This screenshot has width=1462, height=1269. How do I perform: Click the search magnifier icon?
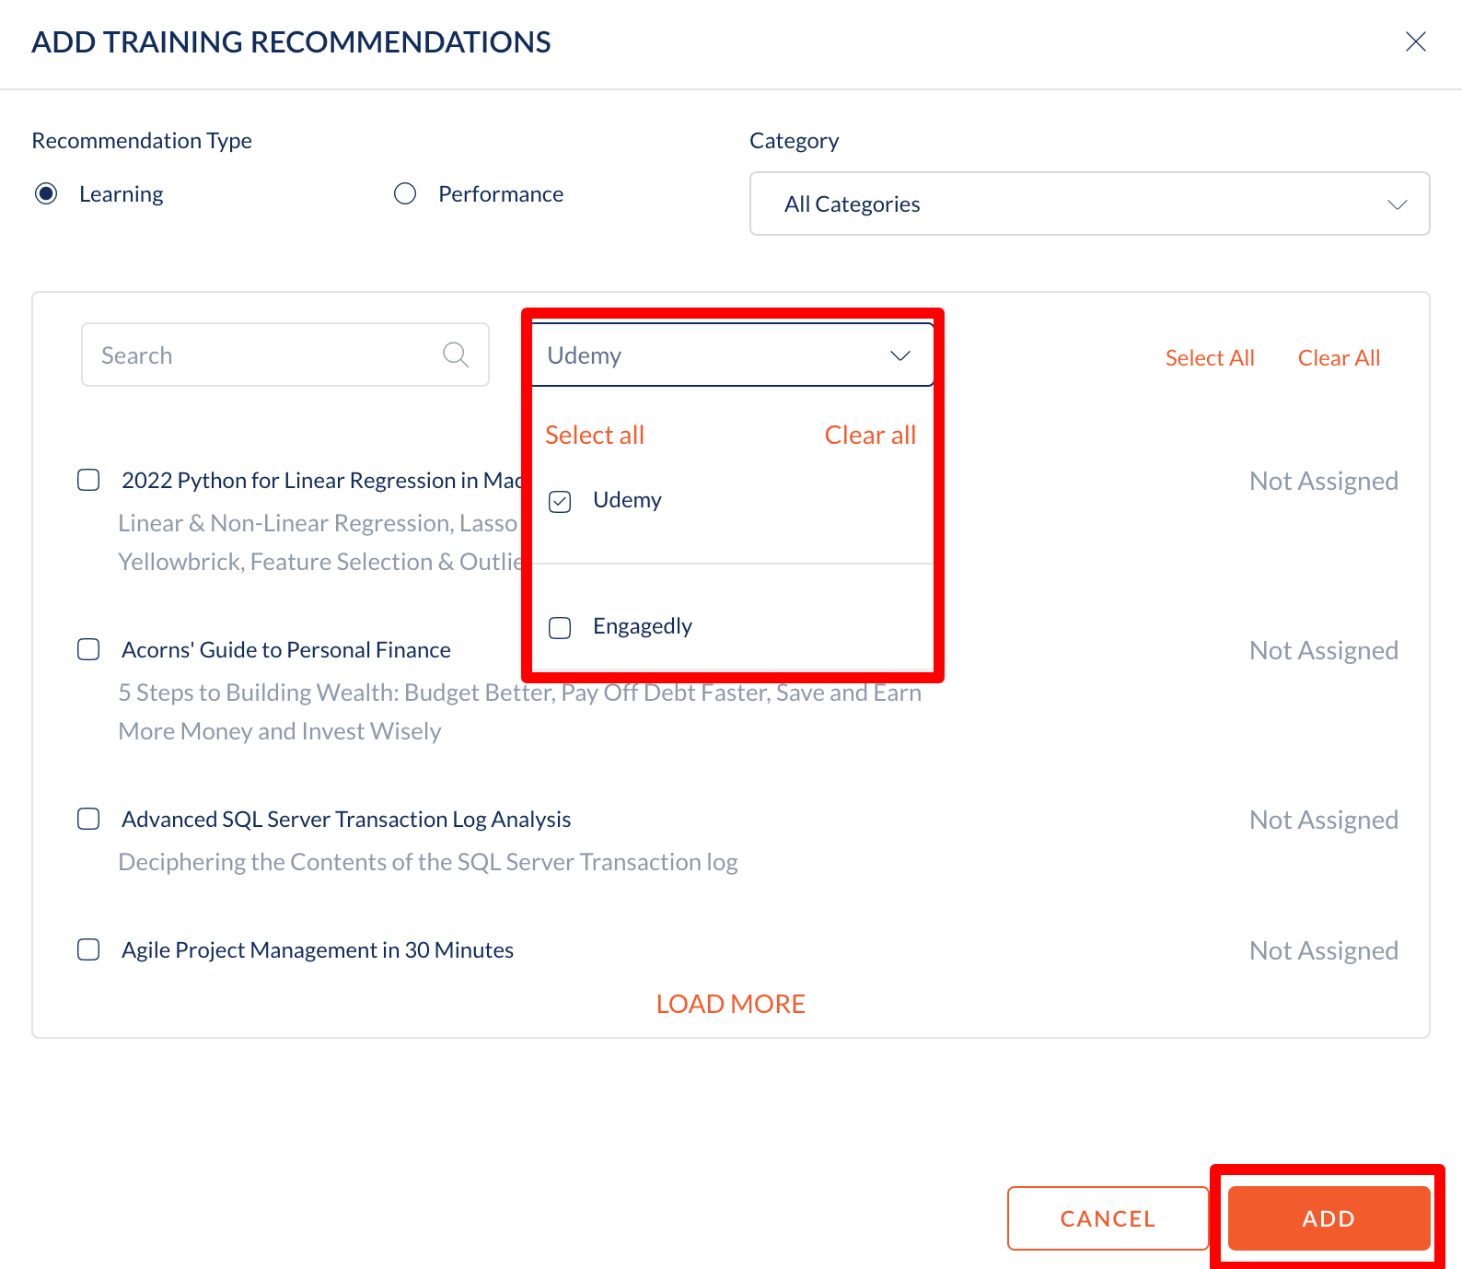point(456,355)
